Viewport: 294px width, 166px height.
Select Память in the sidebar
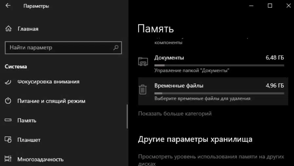tap(27, 120)
